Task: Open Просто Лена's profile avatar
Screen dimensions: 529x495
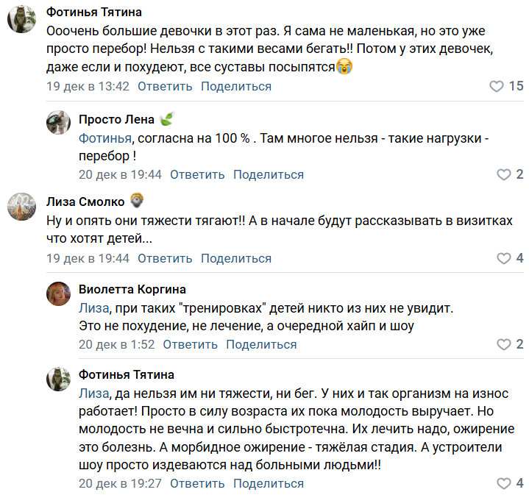Action: point(58,122)
